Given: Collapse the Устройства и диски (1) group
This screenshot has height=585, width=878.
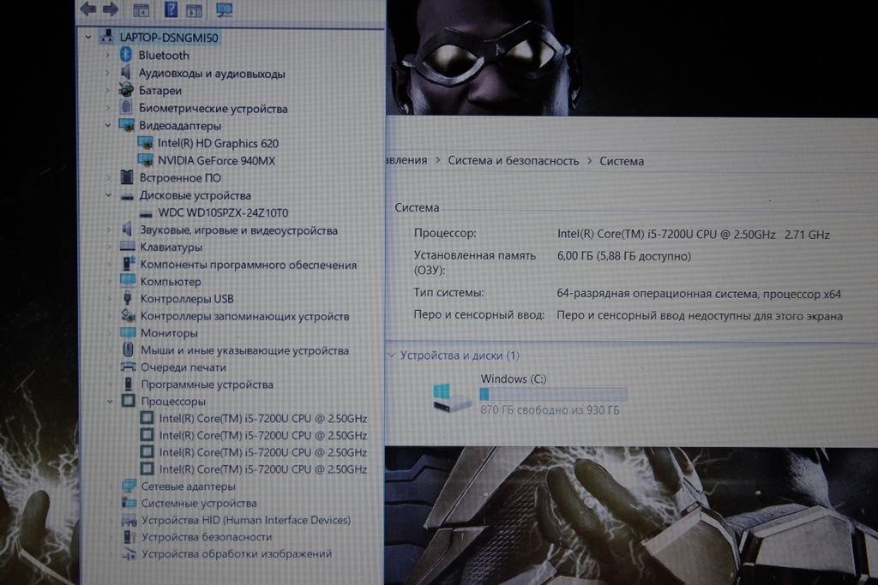Looking at the screenshot, I should pyautogui.click(x=392, y=355).
